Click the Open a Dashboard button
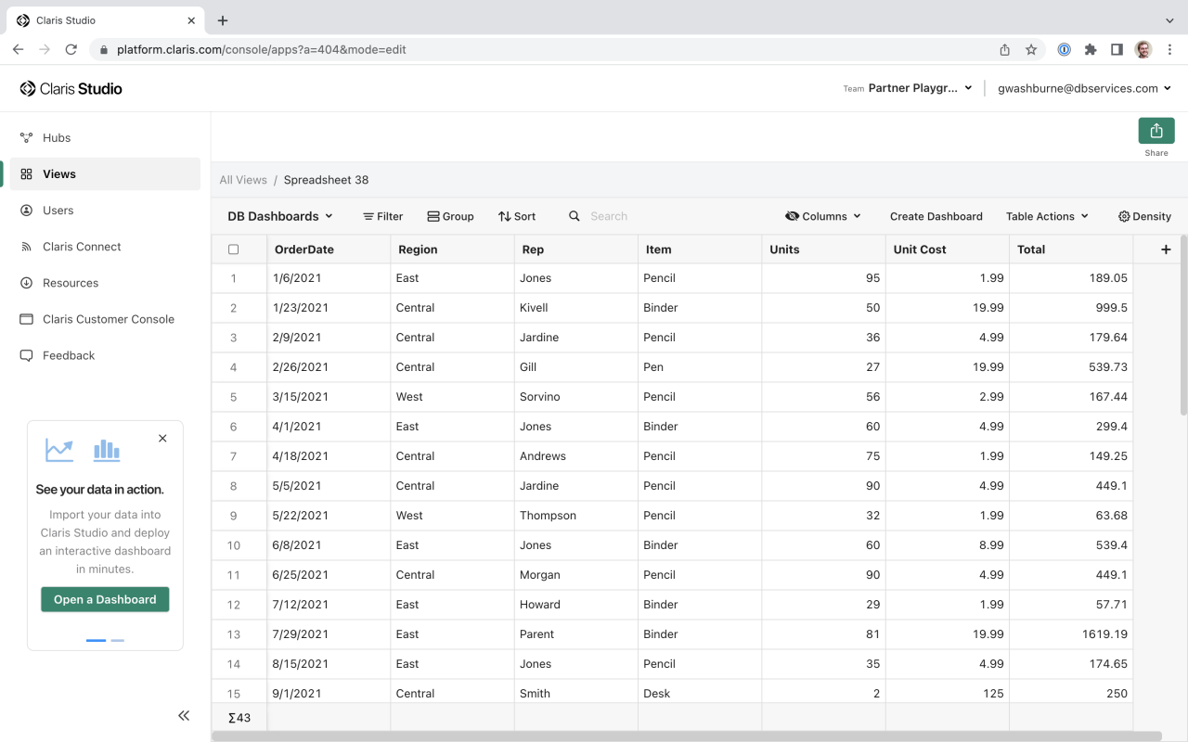This screenshot has width=1188, height=742. point(105,599)
